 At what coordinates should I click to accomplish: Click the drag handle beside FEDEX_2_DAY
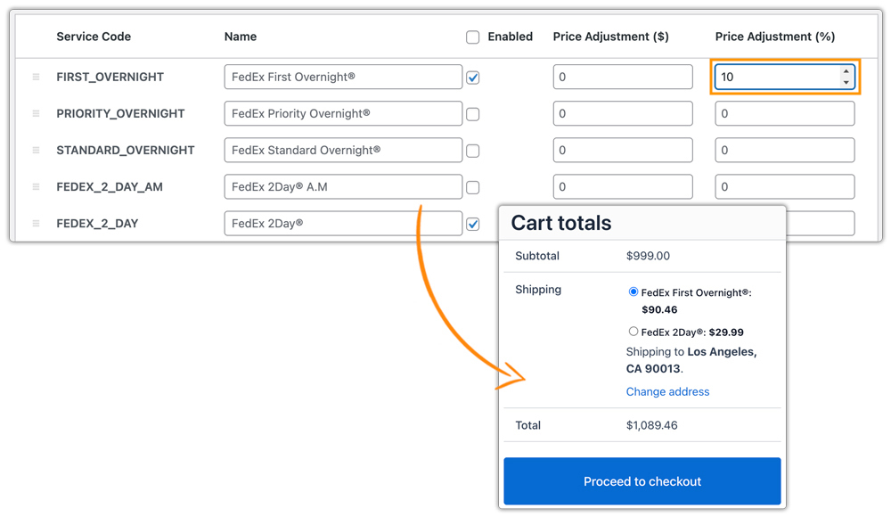[35, 223]
